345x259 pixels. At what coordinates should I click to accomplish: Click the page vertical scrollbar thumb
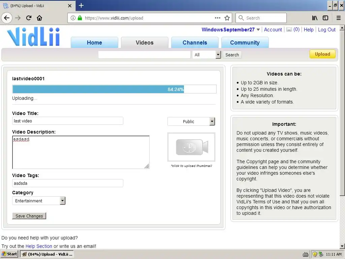point(342,113)
